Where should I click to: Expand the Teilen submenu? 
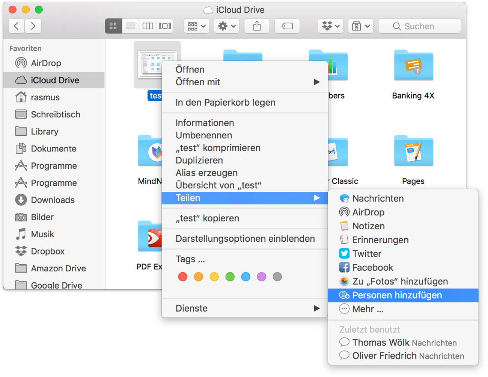point(245,198)
